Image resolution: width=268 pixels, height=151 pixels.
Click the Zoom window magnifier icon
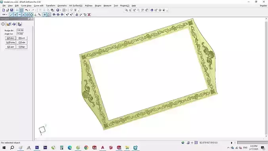pos(126,10)
